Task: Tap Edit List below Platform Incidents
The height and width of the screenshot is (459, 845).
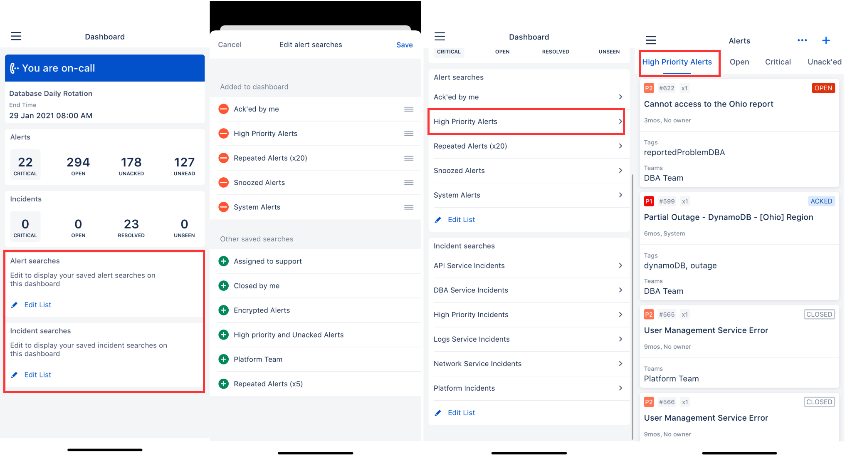Action: (x=461, y=413)
